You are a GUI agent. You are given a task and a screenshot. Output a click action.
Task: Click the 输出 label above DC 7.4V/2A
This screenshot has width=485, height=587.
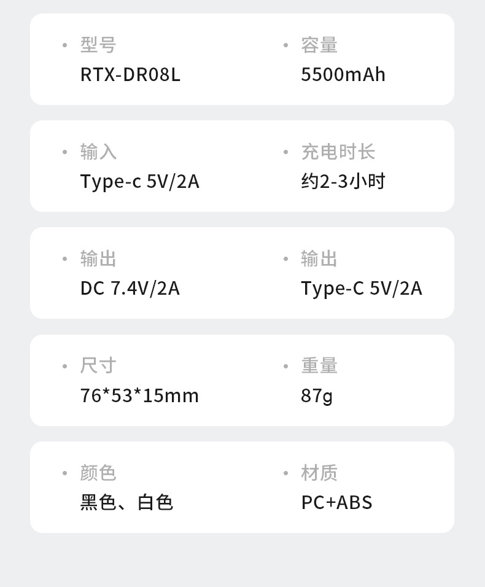[98, 259]
